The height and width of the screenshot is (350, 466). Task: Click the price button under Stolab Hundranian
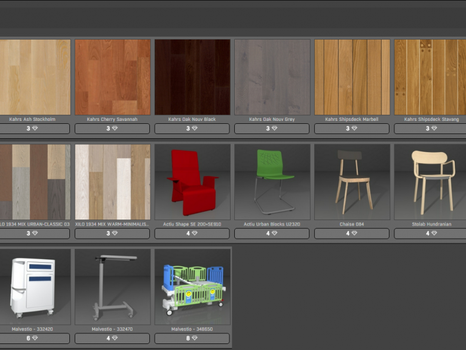[x=430, y=233]
